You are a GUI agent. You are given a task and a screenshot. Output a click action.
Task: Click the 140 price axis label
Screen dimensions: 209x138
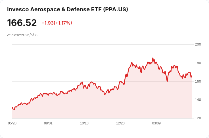(198, 100)
